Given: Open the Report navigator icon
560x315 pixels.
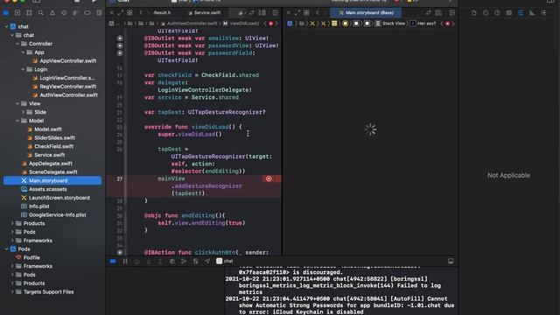Looking at the screenshot, I should [x=99, y=13].
